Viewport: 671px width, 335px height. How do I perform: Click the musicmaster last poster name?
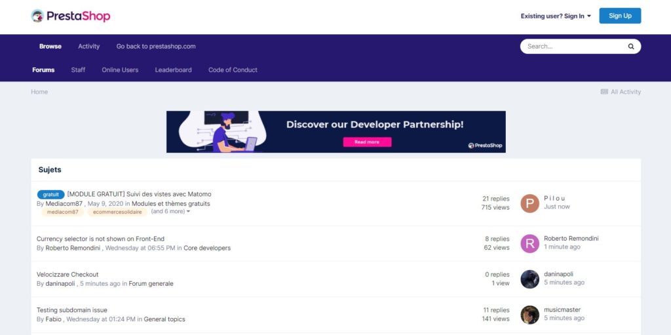tap(562, 309)
